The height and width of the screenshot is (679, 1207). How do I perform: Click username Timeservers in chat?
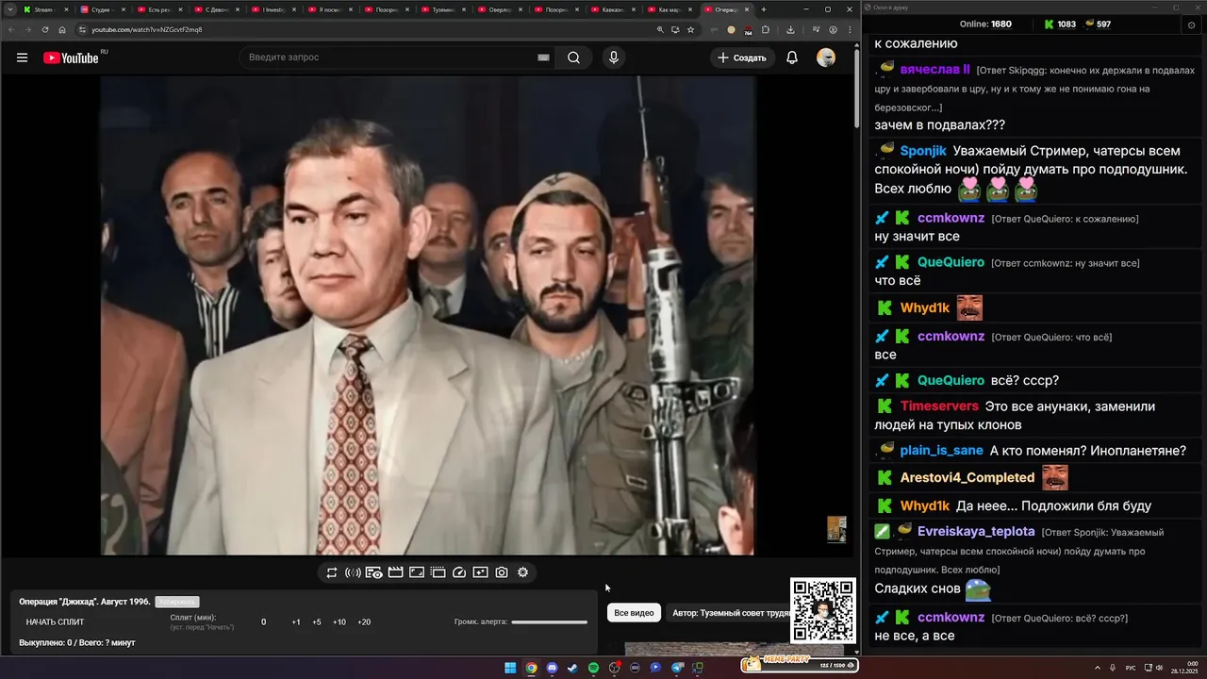[939, 406]
